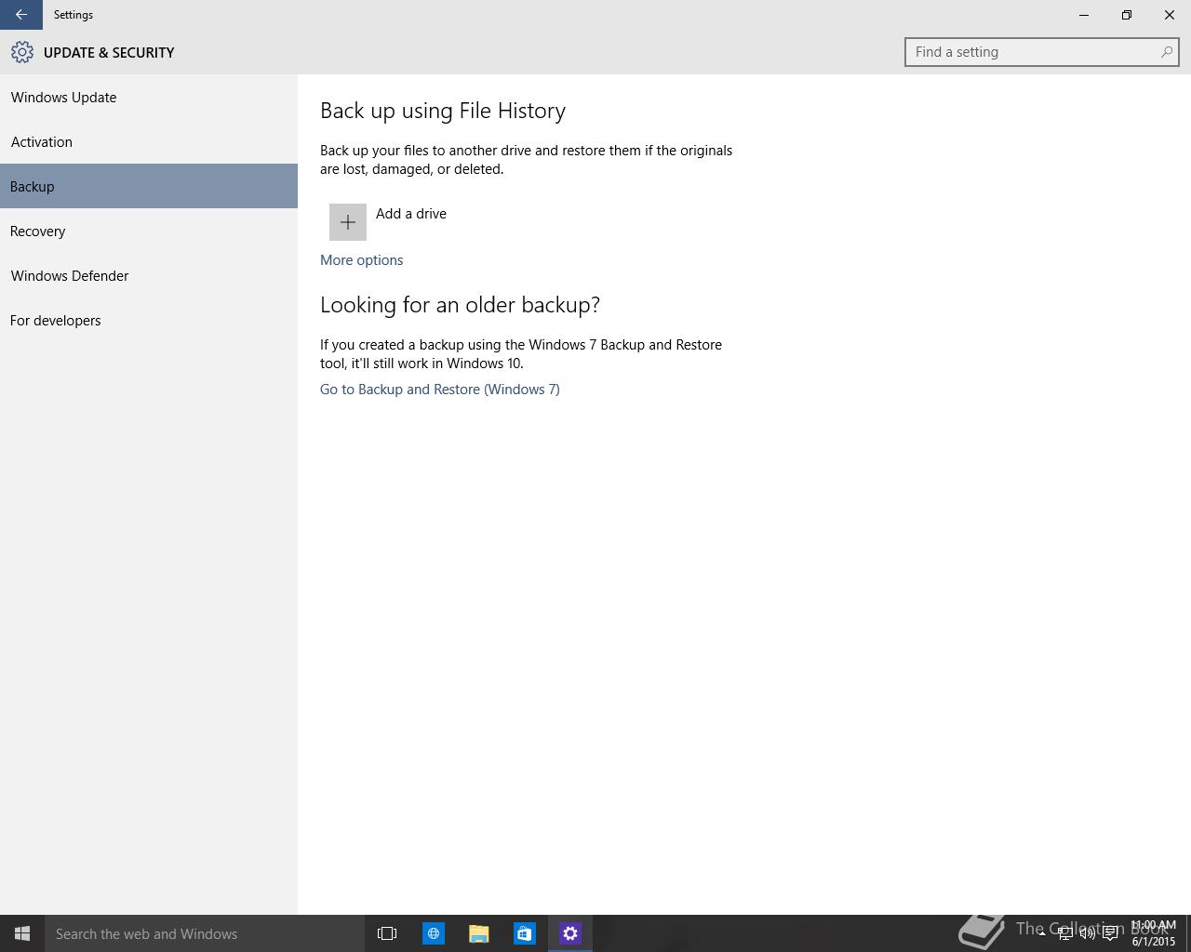
Task: Click the show desktop sliver on the taskbar
Action: coord(1188,933)
